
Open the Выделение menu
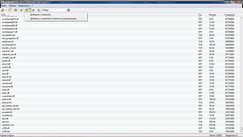coord(24,6)
